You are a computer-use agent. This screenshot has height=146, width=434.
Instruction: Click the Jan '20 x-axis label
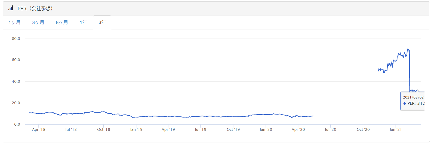266,129
